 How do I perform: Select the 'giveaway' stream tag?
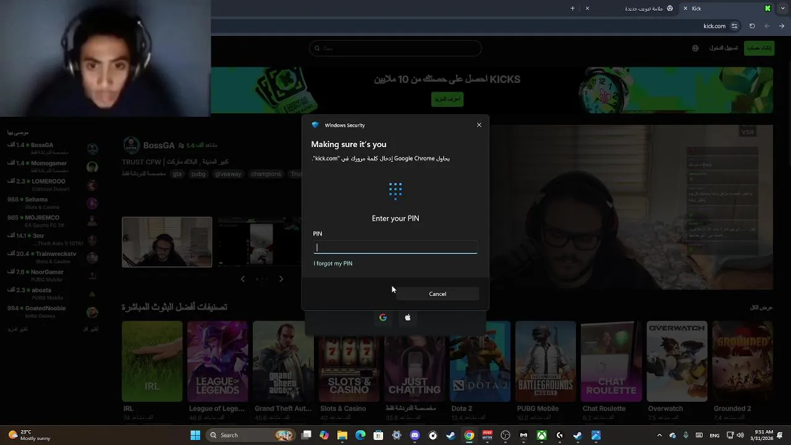228,174
